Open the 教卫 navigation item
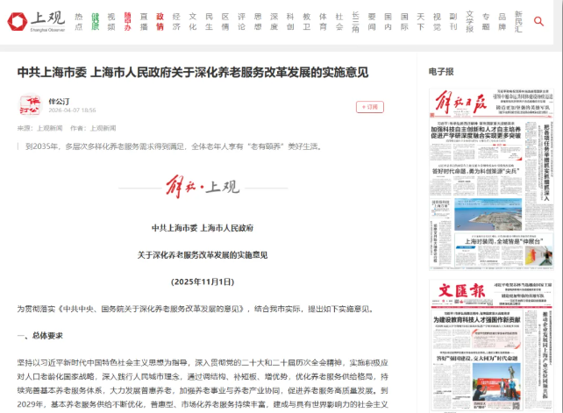 (307, 22)
